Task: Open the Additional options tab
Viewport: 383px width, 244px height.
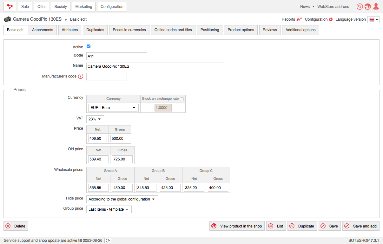Action: [300, 30]
